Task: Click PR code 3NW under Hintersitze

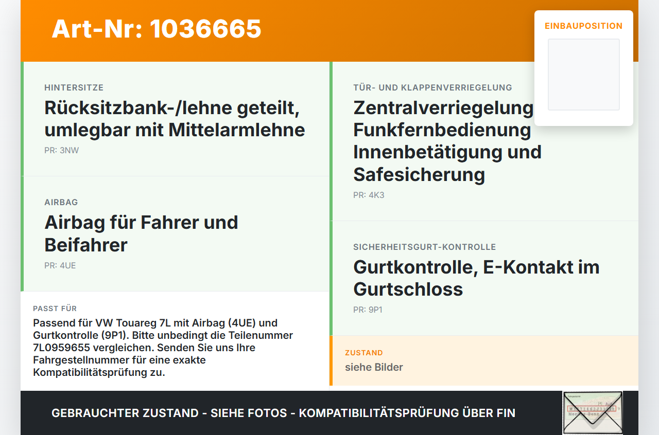Action: tap(62, 151)
